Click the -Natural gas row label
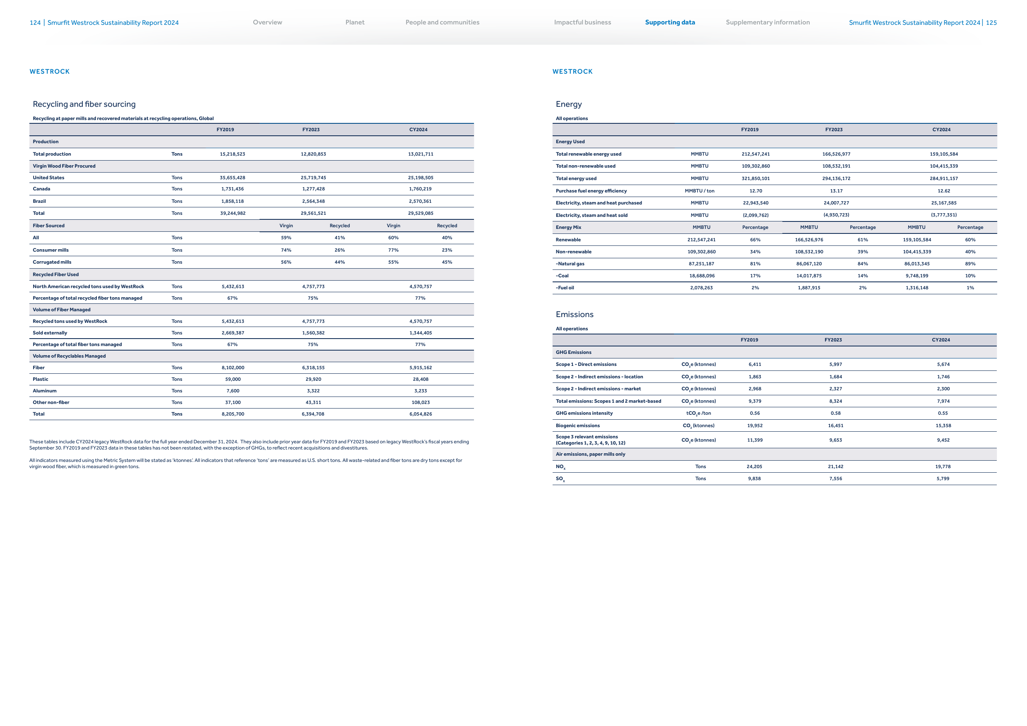 [x=570, y=264]
